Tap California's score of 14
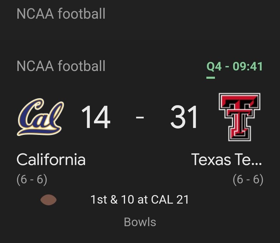 (x=95, y=117)
